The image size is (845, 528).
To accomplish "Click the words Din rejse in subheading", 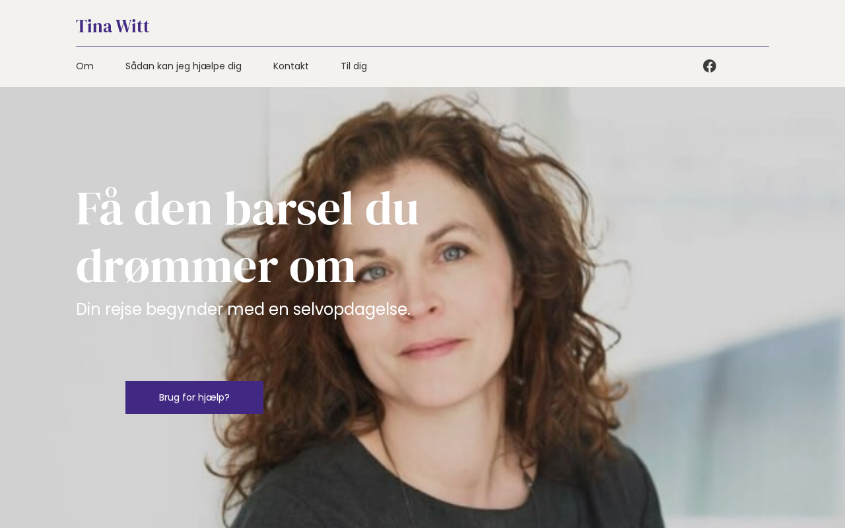I will click(109, 309).
